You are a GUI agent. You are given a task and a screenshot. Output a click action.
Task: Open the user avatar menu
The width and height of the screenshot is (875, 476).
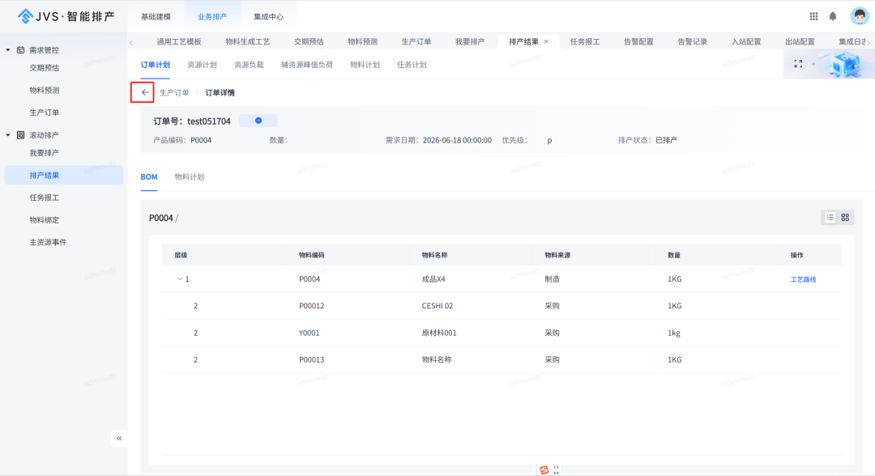pos(860,16)
